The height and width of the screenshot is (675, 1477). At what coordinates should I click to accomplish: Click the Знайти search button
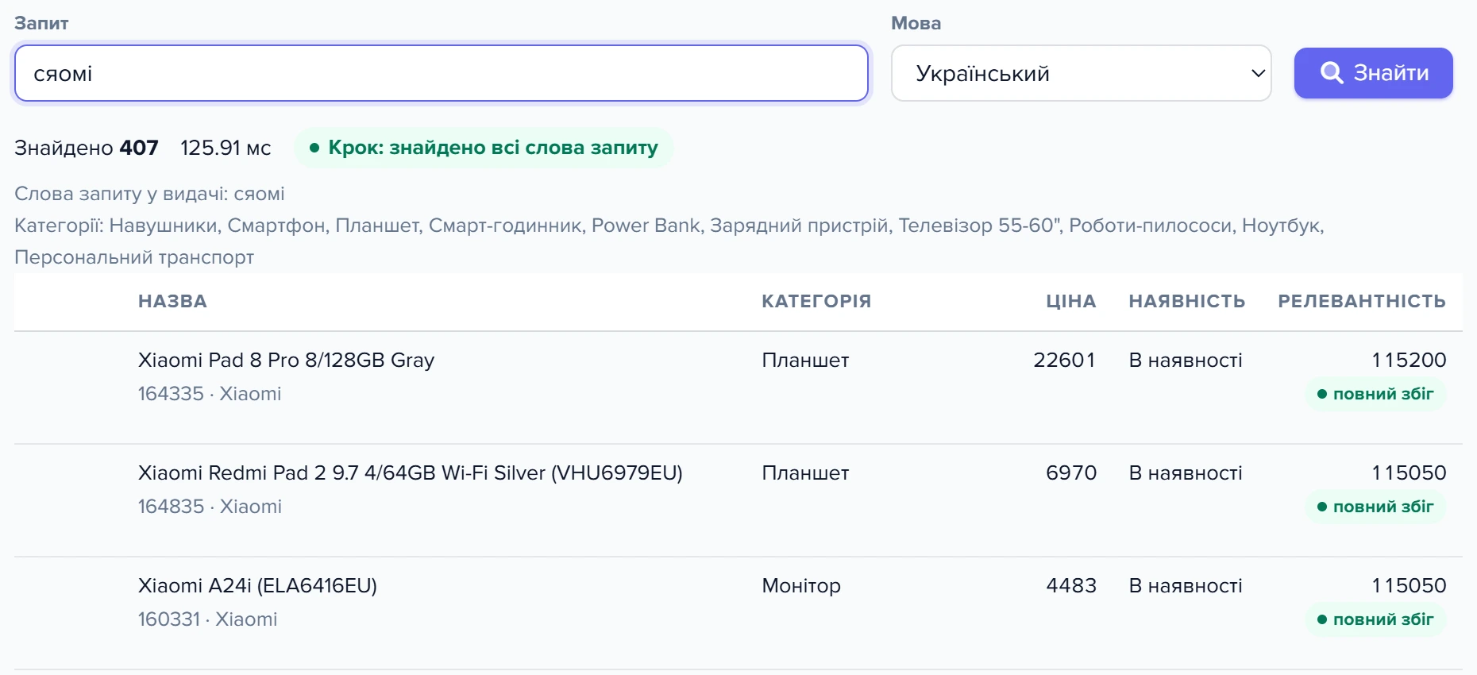[x=1373, y=73]
